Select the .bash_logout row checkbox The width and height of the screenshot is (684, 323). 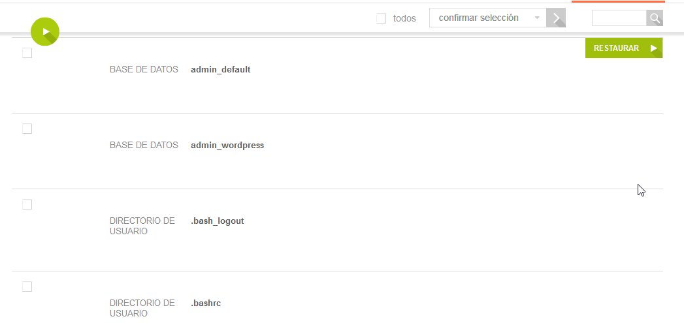[27, 204]
